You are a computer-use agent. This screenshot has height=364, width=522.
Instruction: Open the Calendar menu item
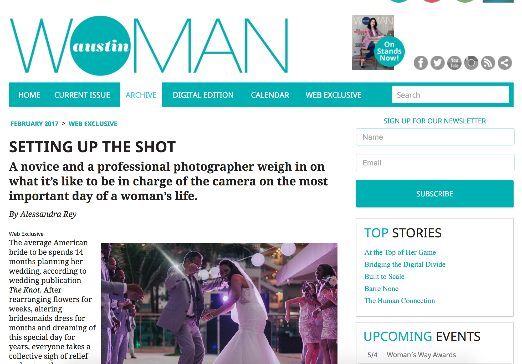(270, 95)
